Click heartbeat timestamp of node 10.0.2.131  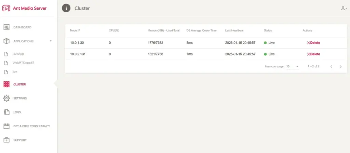(240, 54)
